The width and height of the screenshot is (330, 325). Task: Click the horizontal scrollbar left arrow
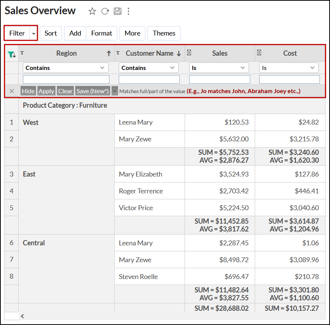[22, 316]
